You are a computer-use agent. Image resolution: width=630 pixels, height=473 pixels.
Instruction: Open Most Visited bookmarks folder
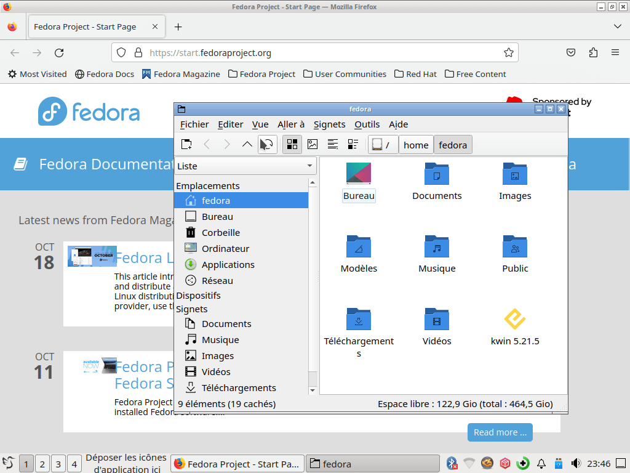click(x=38, y=74)
